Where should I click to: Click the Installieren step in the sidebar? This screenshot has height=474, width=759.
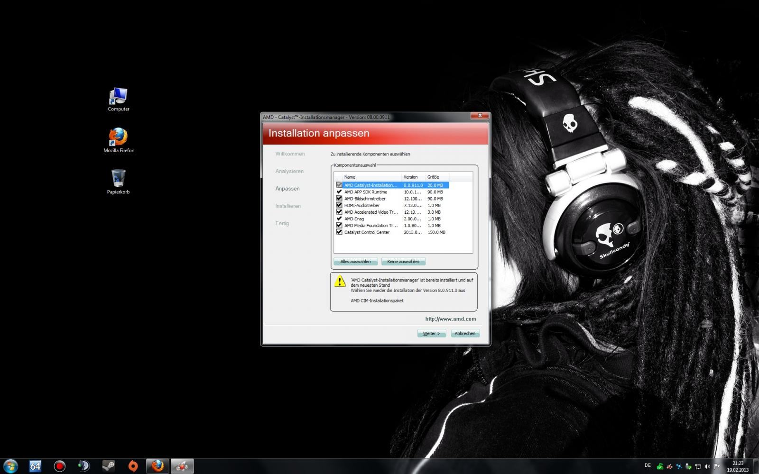point(288,206)
